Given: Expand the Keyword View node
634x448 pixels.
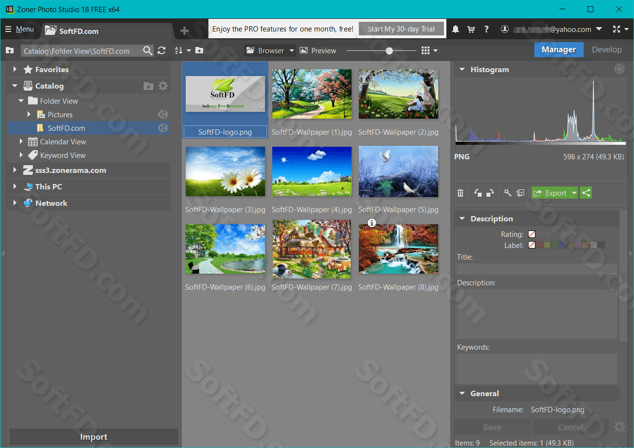Looking at the screenshot, I should 21,155.
